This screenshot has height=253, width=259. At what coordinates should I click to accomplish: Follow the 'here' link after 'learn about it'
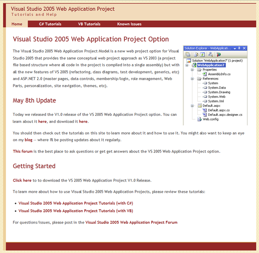pyautogui.click(x=42, y=122)
